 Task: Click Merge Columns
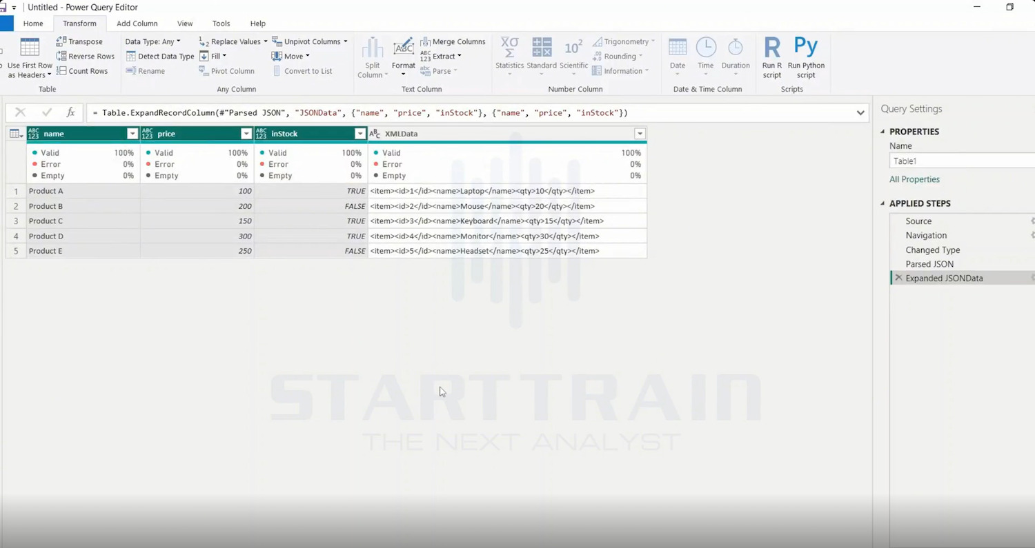[x=453, y=41]
